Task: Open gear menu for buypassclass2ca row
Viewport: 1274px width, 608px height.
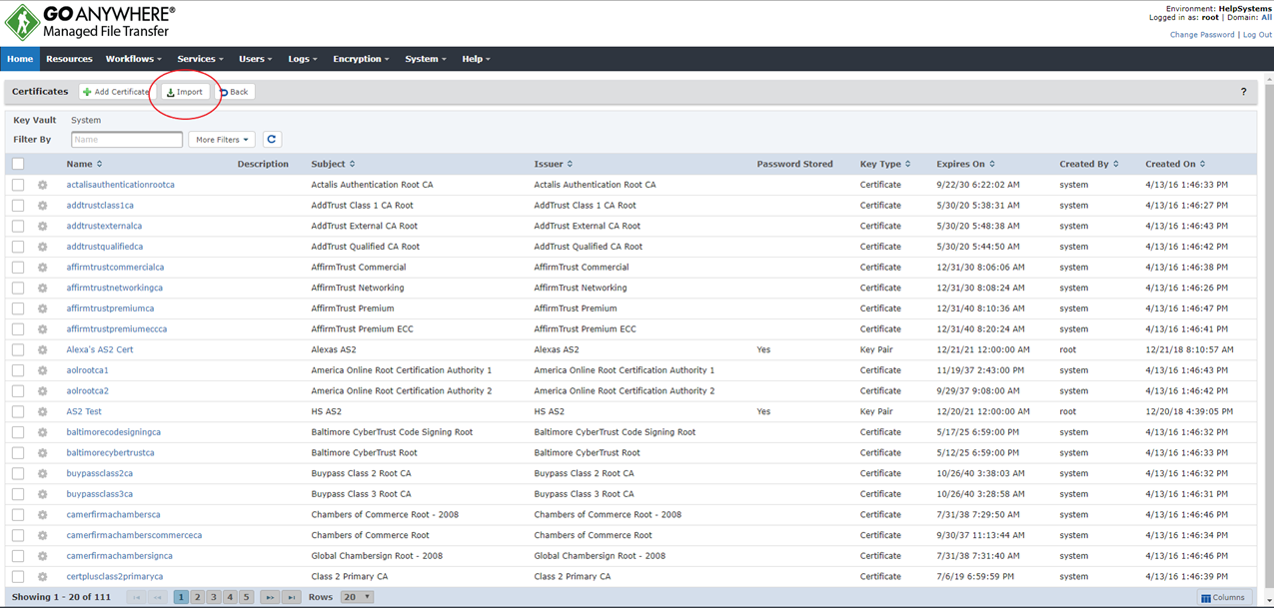Action: 42,473
